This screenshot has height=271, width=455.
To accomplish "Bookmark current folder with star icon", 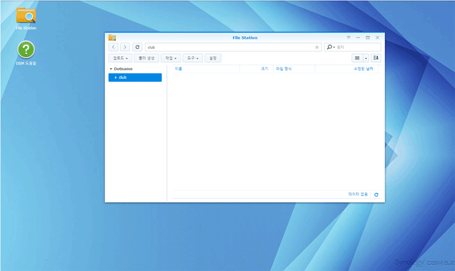I will tap(317, 47).
